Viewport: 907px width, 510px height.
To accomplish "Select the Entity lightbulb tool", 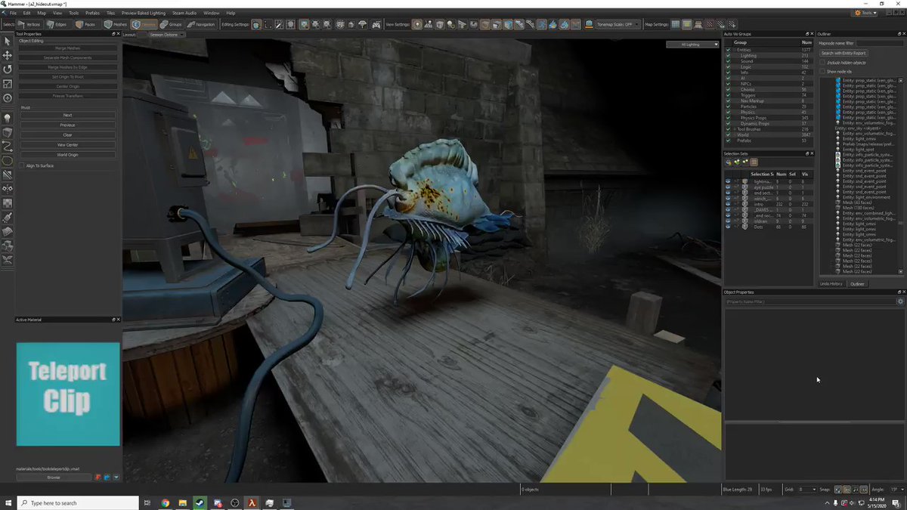I will (8, 119).
